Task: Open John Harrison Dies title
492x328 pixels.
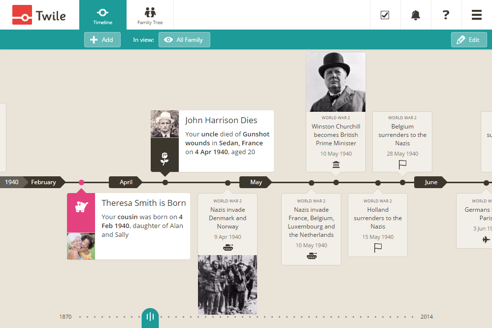Action: (x=221, y=120)
